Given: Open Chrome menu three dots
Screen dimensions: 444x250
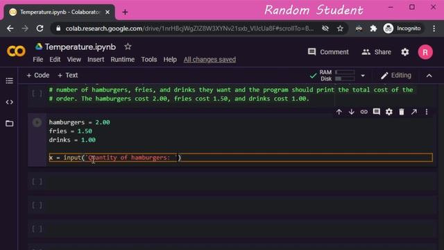Looking at the screenshot, I should click(x=434, y=28).
